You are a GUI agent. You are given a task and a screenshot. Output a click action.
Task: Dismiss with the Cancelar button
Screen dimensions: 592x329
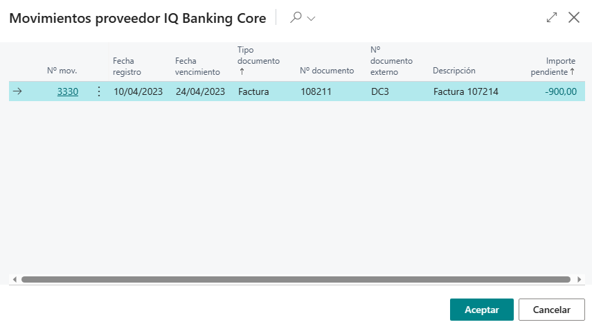pos(551,310)
